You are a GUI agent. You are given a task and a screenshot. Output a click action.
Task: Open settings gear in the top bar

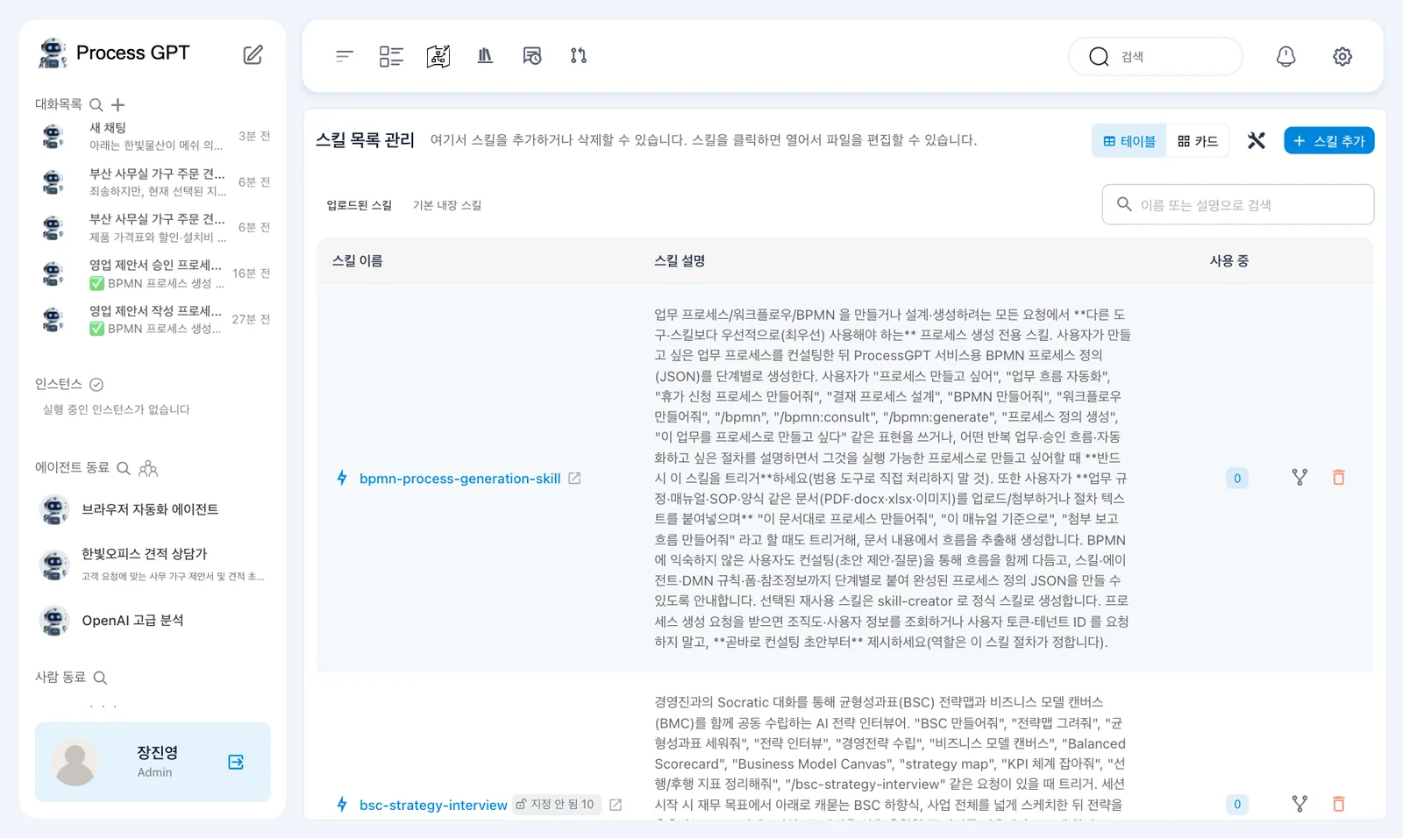(x=1342, y=56)
